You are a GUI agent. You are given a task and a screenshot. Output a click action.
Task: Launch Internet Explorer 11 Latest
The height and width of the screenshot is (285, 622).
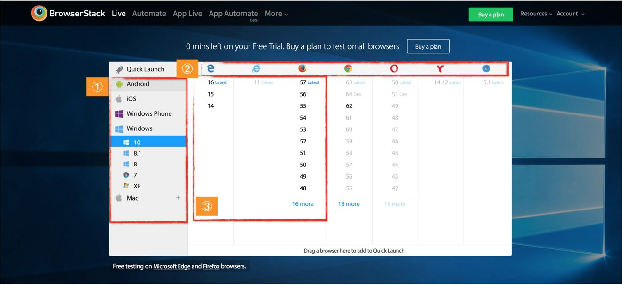263,82
